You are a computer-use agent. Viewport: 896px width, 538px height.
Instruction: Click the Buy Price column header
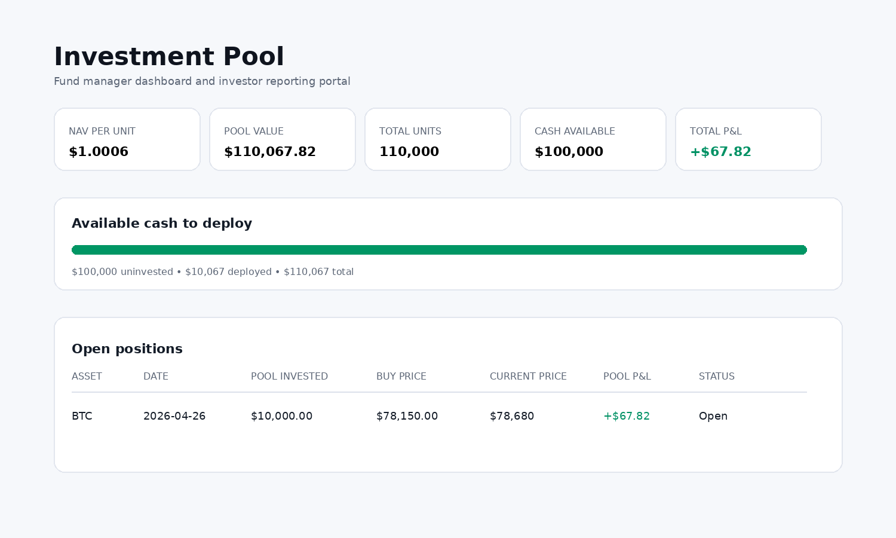[x=401, y=377]
